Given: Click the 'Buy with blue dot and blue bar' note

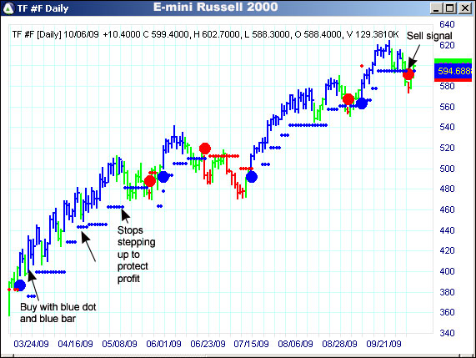Looking at the screenshot, I should point(58,313).
